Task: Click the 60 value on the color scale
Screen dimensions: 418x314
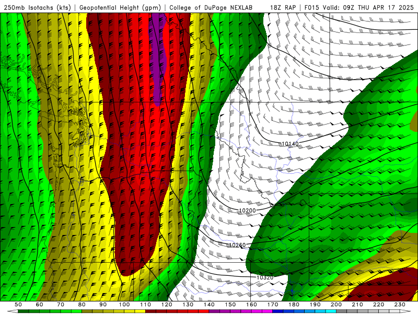Action: [39, 305]
